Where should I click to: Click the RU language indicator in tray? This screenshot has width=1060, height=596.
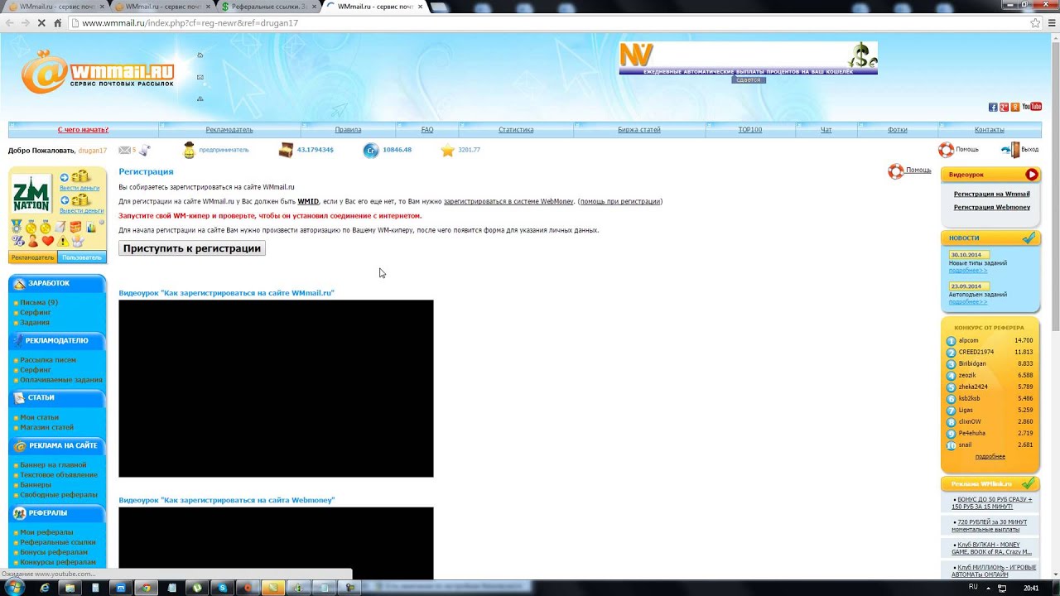pos(973,587)
